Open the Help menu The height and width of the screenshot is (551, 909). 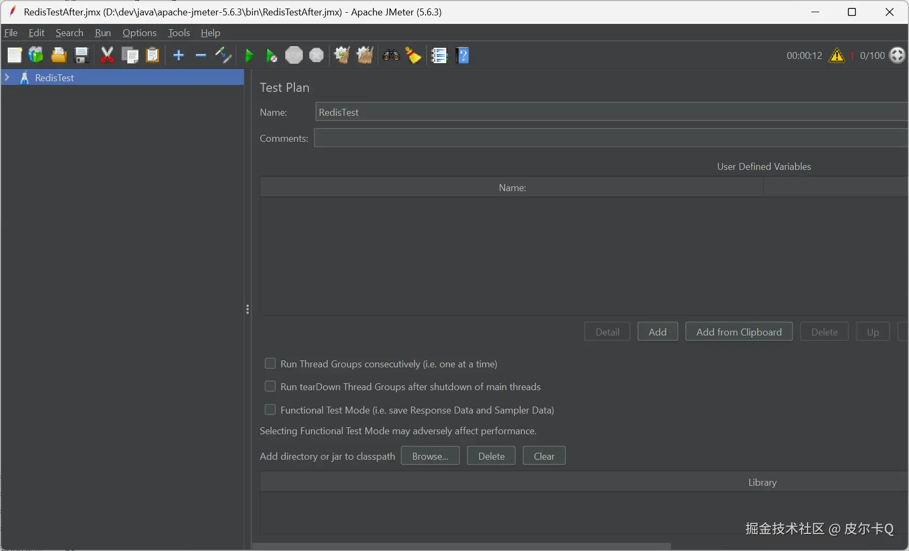tap(210, 33)
